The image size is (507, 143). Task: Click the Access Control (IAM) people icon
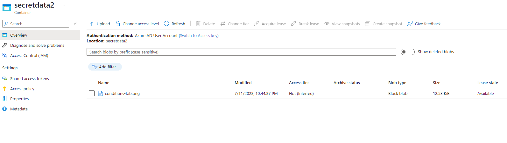pyautogui.click(x=4, y=55)
